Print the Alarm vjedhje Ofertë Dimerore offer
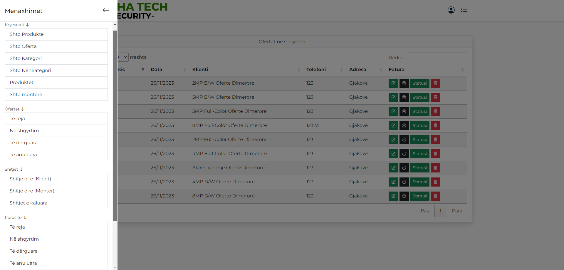This screenshot has height=270, width=564. point(404,168)
